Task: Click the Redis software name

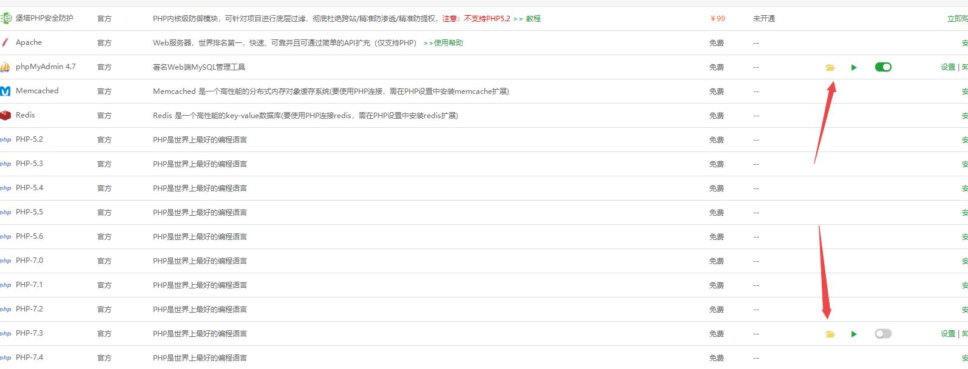Action: click(25, 115)
